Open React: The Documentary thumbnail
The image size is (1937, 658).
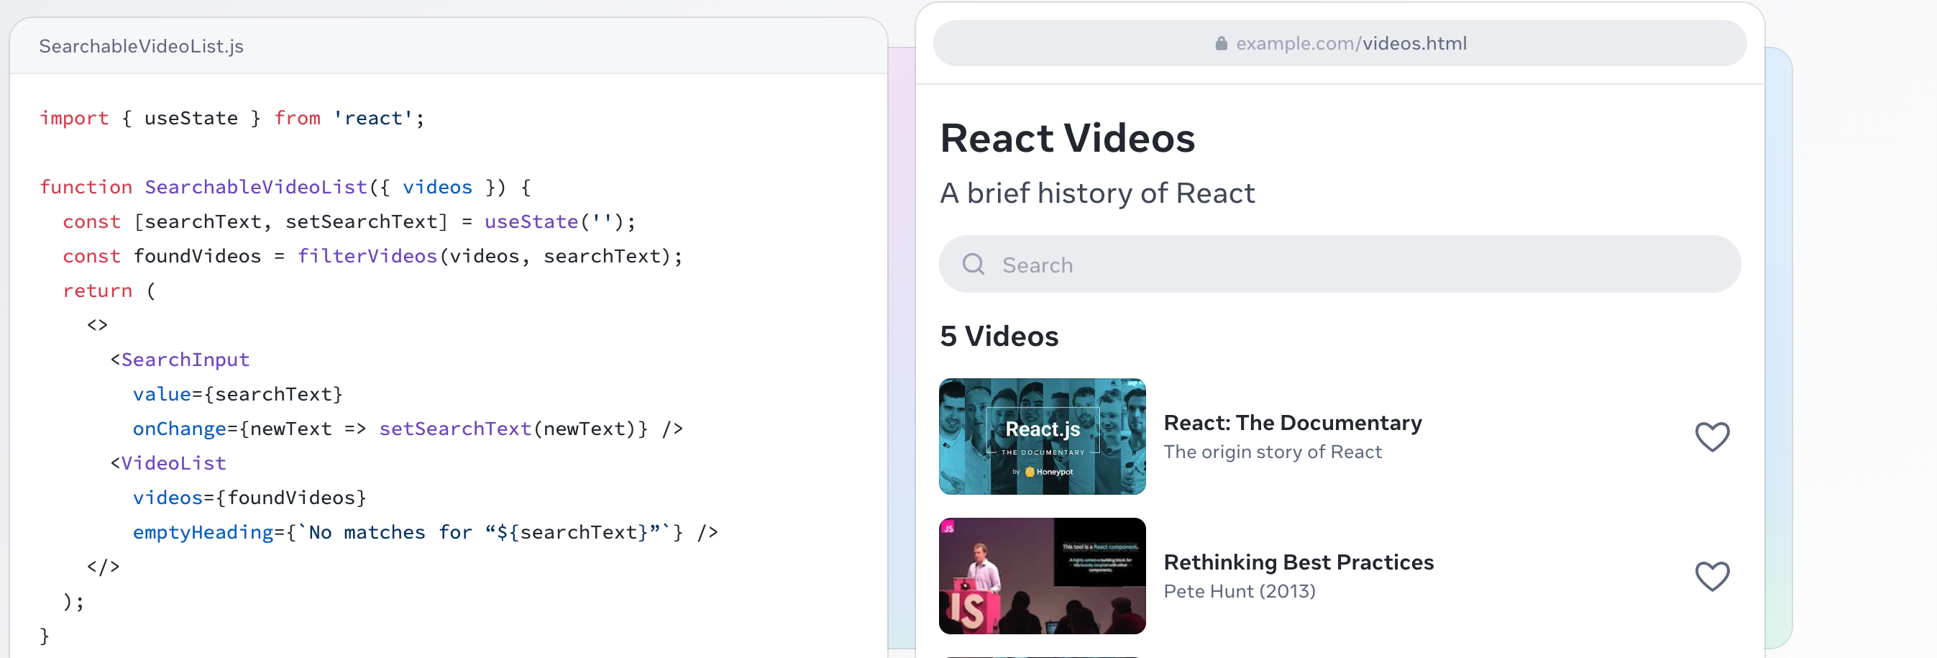click(1041, 437)
